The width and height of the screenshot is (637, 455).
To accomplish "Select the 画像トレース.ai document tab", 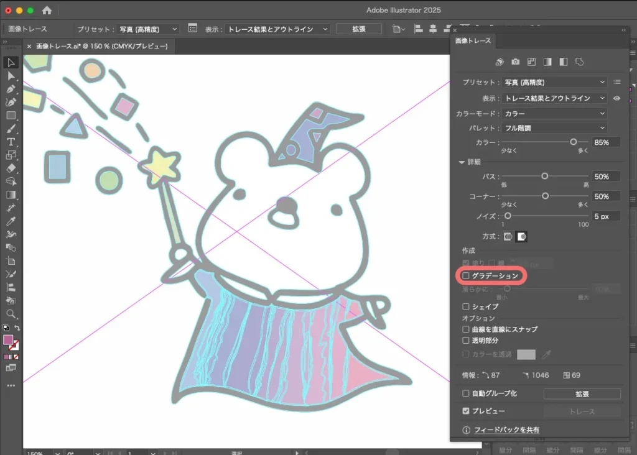I will (101, 47).
